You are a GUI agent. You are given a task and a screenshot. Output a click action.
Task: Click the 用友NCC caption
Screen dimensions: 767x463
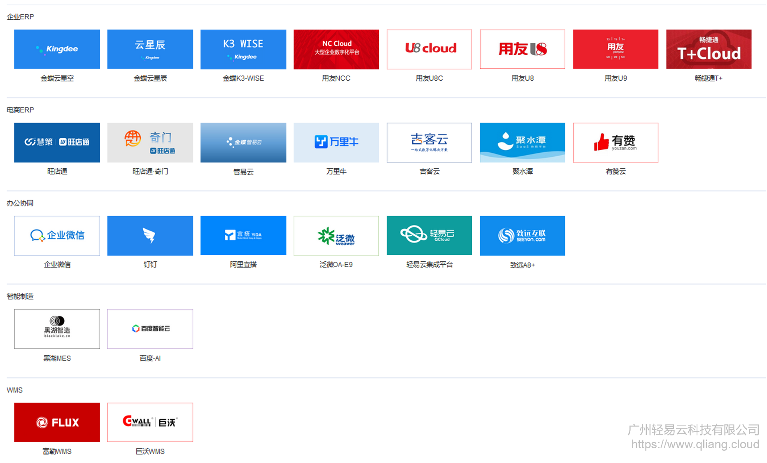click(x=336, y=78)
